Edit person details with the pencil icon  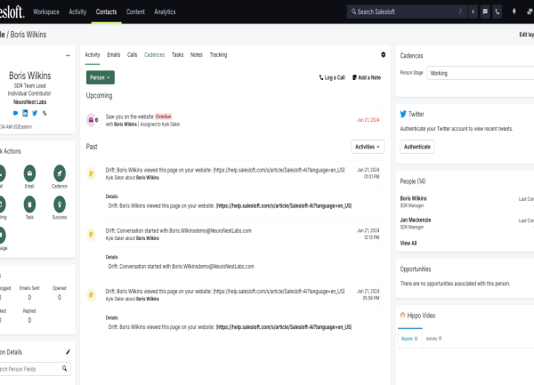click(68, 352)
